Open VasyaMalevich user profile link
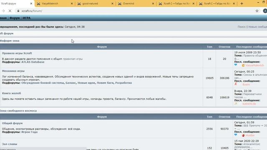267x150 pixels. (x=254, y=65)
